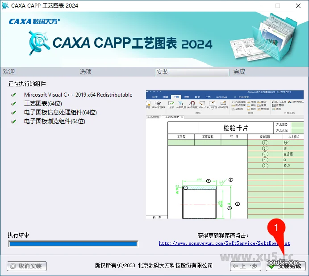Click the blue installation progress bar

(73, 244)
